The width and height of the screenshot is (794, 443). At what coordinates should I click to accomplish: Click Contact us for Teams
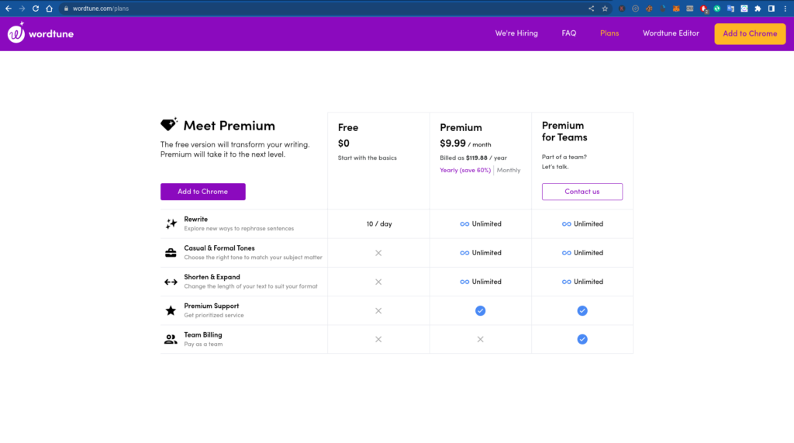(582, 192)
